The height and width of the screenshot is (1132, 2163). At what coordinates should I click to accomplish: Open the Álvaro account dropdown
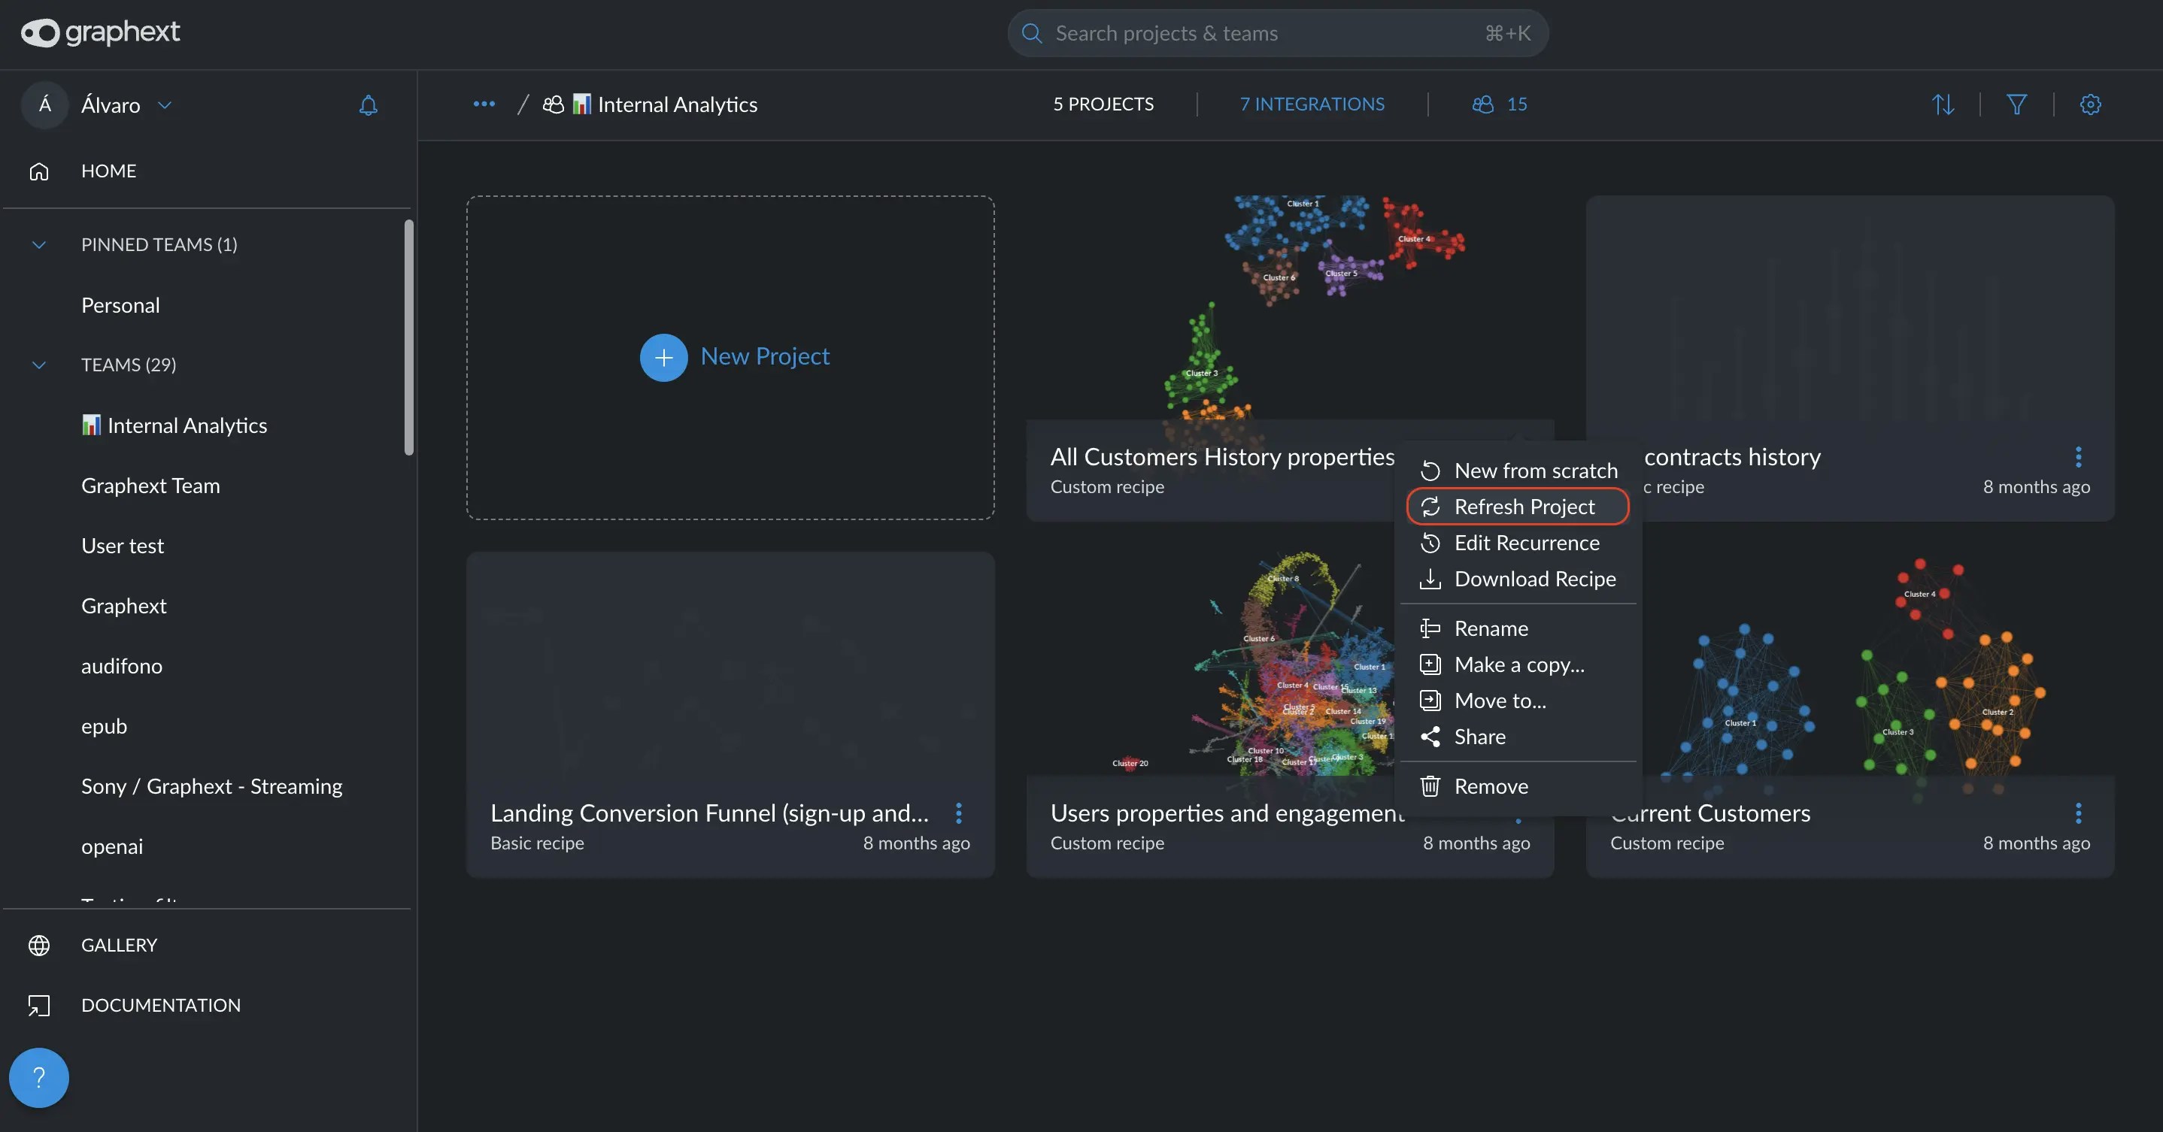point(165,105)
